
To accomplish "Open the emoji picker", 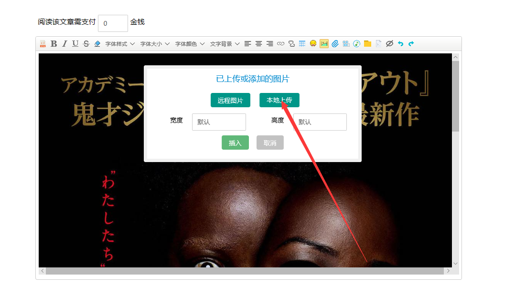I will 313,43.
